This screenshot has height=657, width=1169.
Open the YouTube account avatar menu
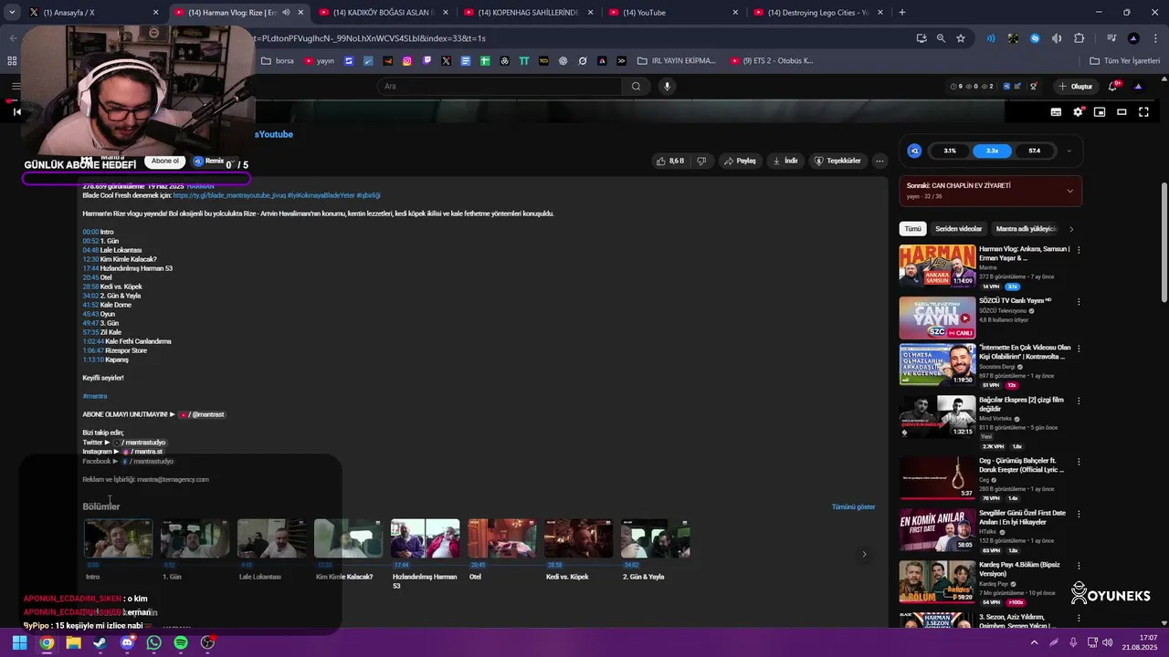[1138, 87]
